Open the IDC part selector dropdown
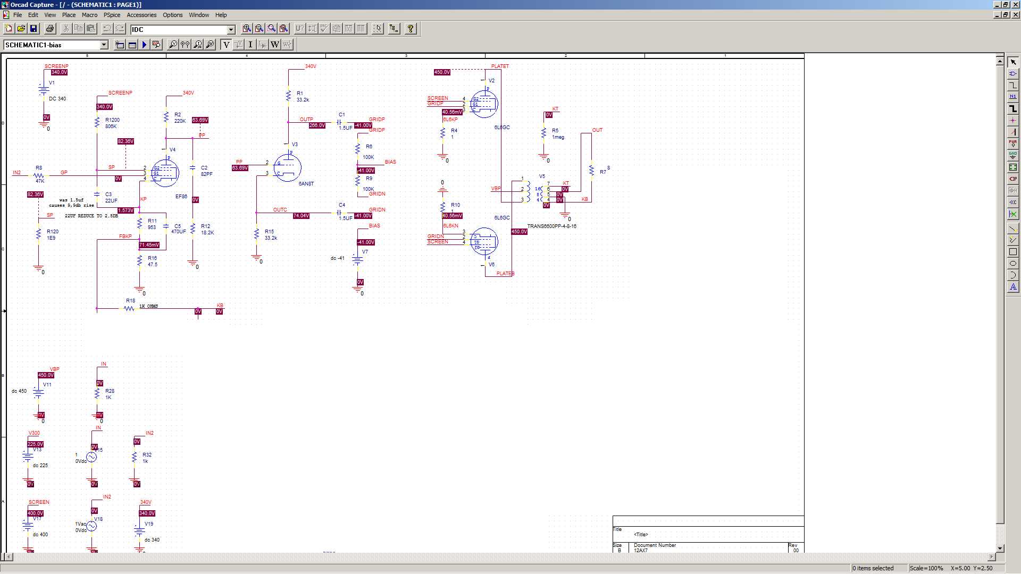The image size is (1021, 574). tap(231, 29)
